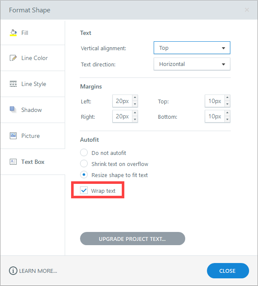The height and width of the screenshot is (286, 258).
Task: Select Resize shape to fit text
Action: tap(84, 175)
